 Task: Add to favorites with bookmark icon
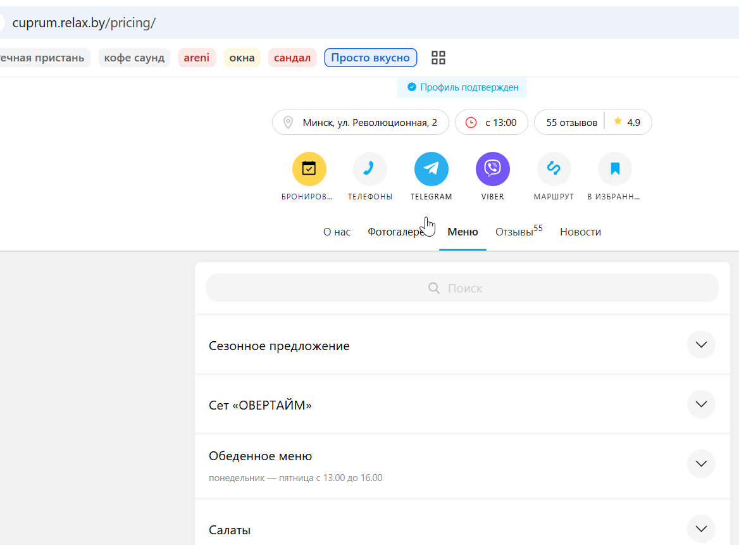click(615, 169)
